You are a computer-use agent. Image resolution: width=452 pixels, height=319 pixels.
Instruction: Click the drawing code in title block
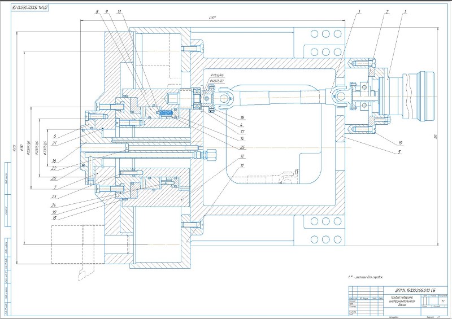(x=415, y=290)
